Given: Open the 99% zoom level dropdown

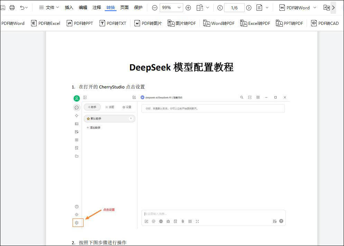Looking at the screenshot, I should point(171,8).
